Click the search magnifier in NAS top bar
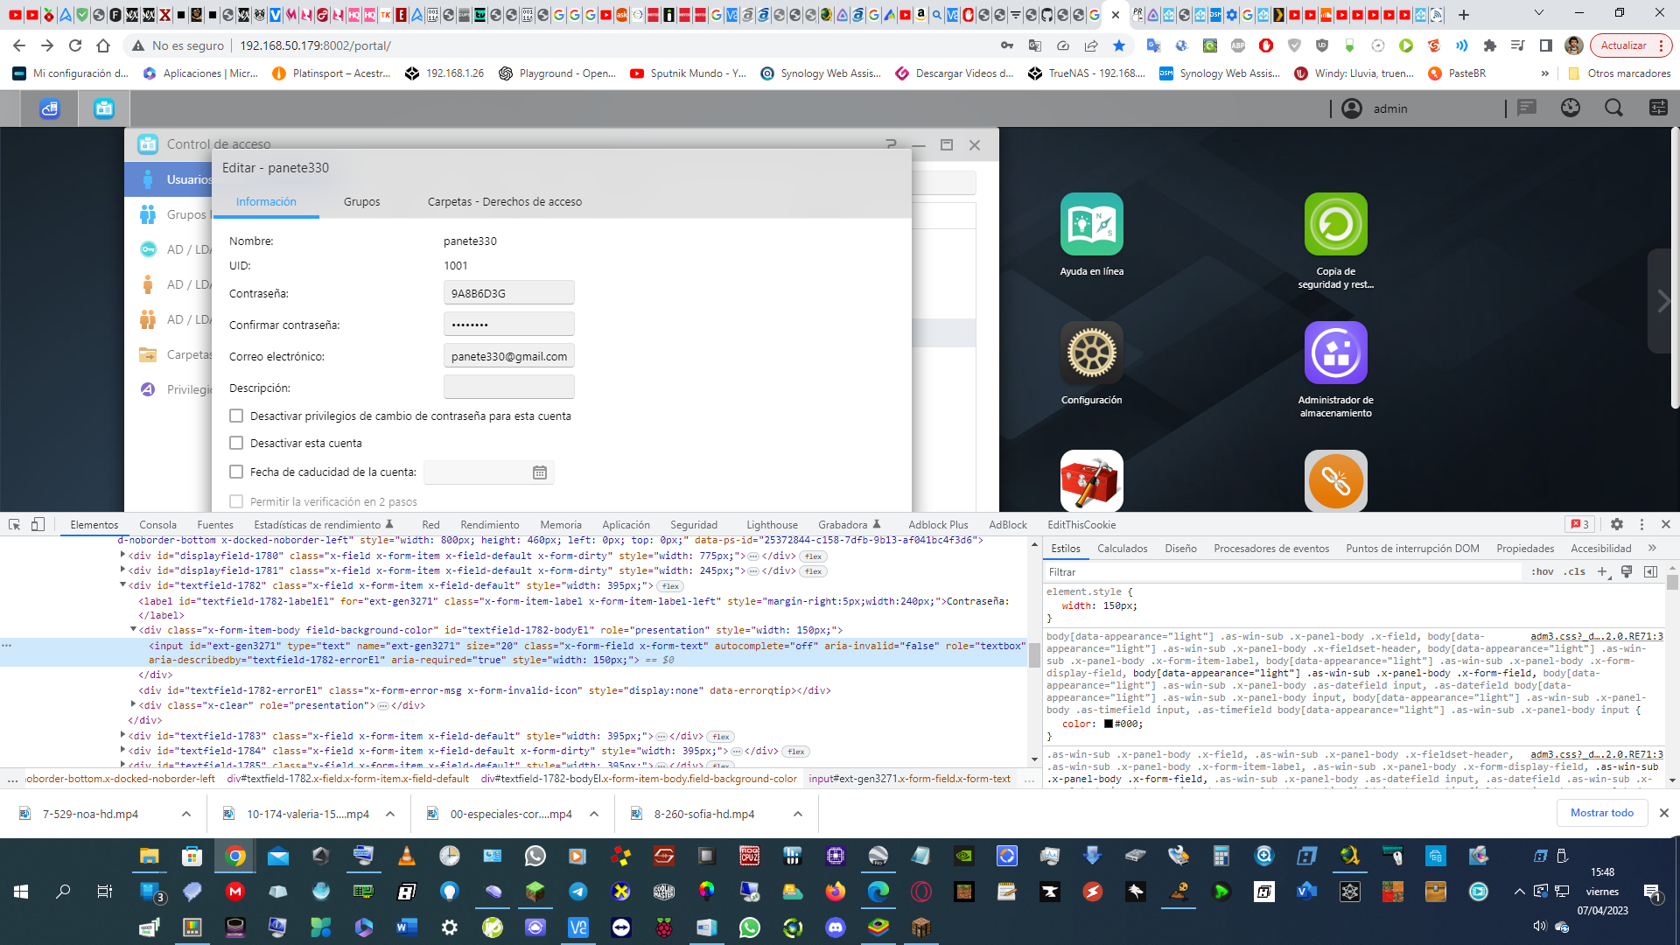This screenshot has height=945, width=1680. click(1613, 108)
